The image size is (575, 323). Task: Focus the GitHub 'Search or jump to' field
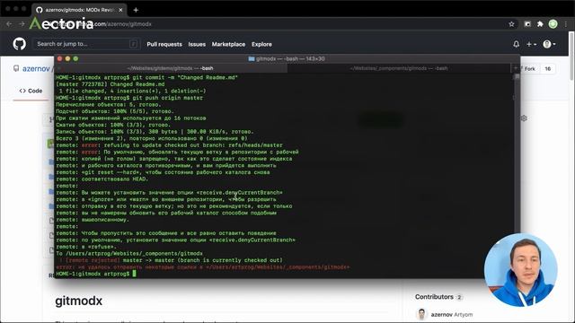pyautogui.click(x=87, y=44)
